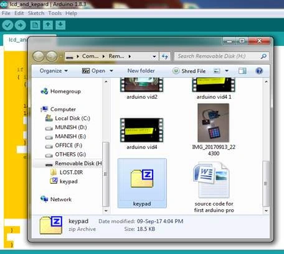This screenshot has width=284, height=254.
Task: Open the Arduino Edit menu
Action: [x=19, y=13]
